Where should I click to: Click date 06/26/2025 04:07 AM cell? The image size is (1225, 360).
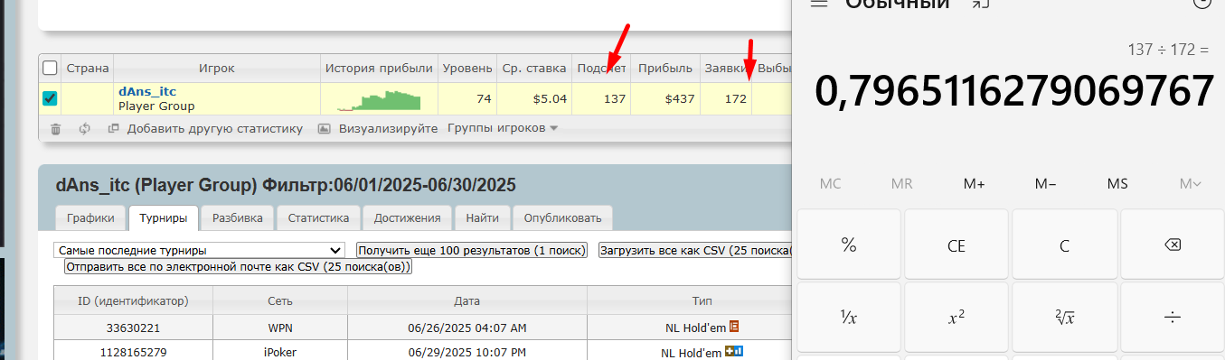click(467, 327)
